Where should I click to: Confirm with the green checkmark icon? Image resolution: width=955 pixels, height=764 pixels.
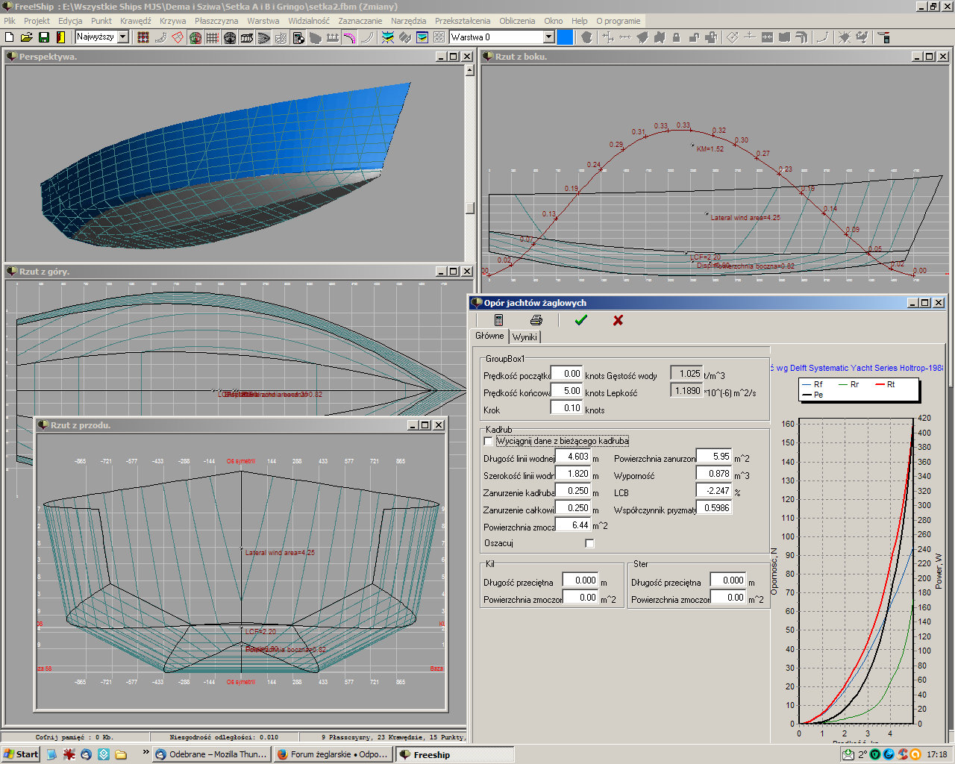click(581, 320)
